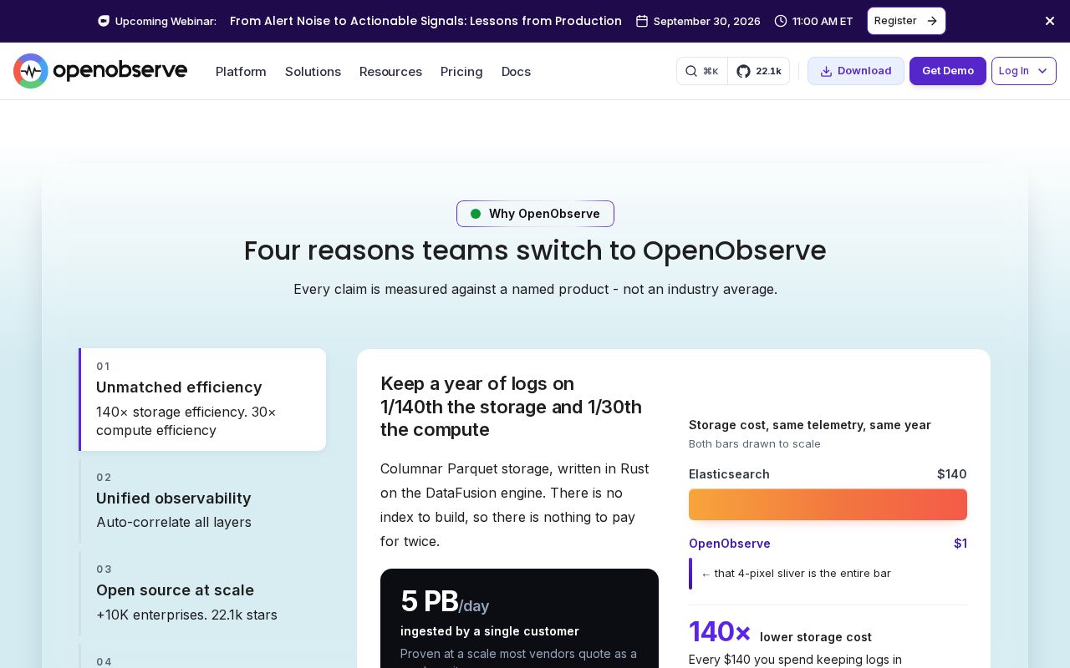Image resolution: width=1070 pixels, height=668 pixels.
Task: Click the '140×' lower storage cost figure
Action: point(720,632)
